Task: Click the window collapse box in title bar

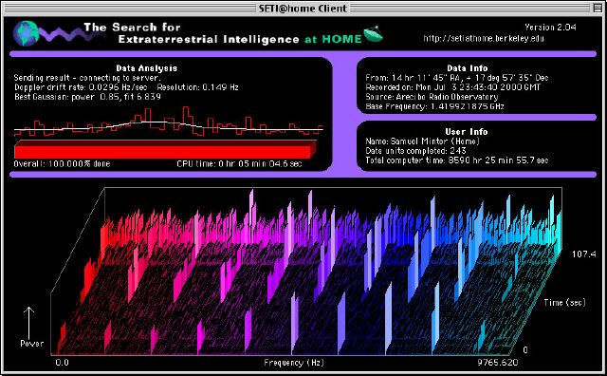Action: 598,8
